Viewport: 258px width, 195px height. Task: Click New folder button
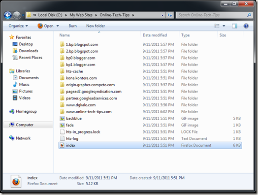click(96, 26)
